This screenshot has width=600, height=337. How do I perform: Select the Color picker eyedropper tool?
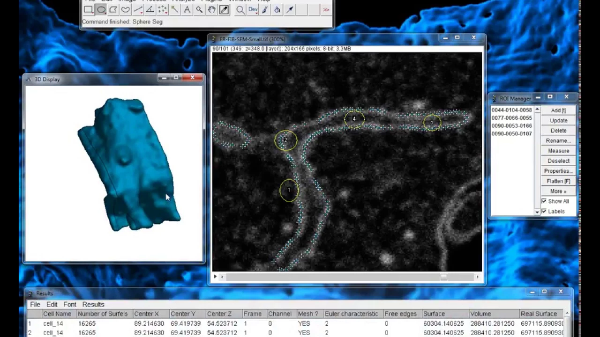point(224,9)
